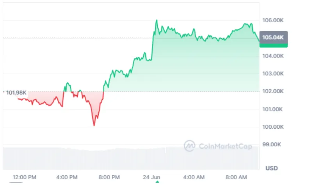The height and width of the screenshot is (185, 310).
Task: Click the 104.00K price axis label
Action: [x=273, y=56]
